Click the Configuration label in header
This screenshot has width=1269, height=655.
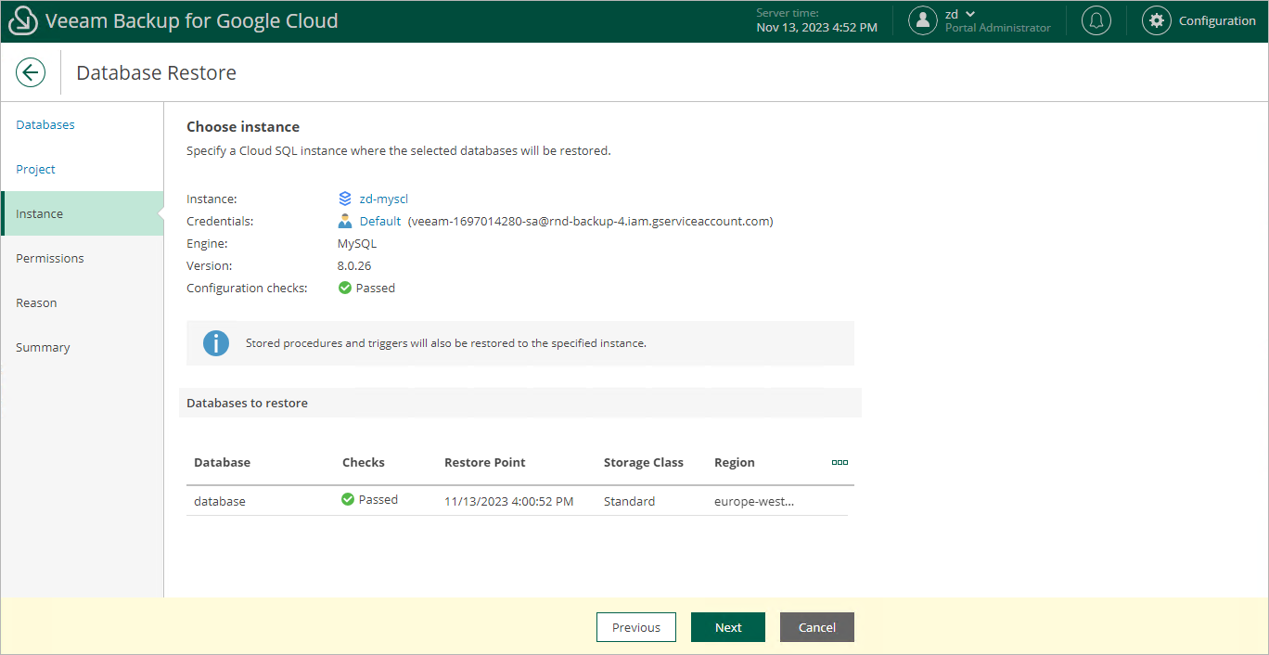point(1217,20)
